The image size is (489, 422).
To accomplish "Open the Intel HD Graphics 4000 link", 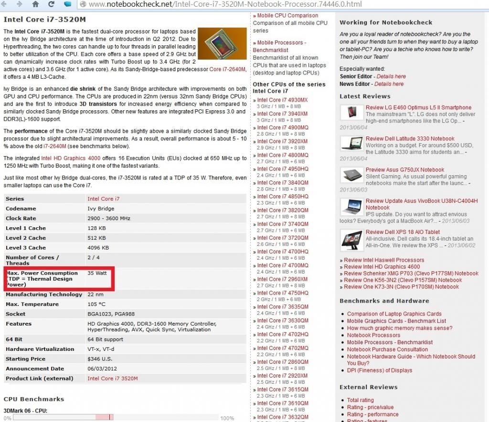I will (71, 158).
